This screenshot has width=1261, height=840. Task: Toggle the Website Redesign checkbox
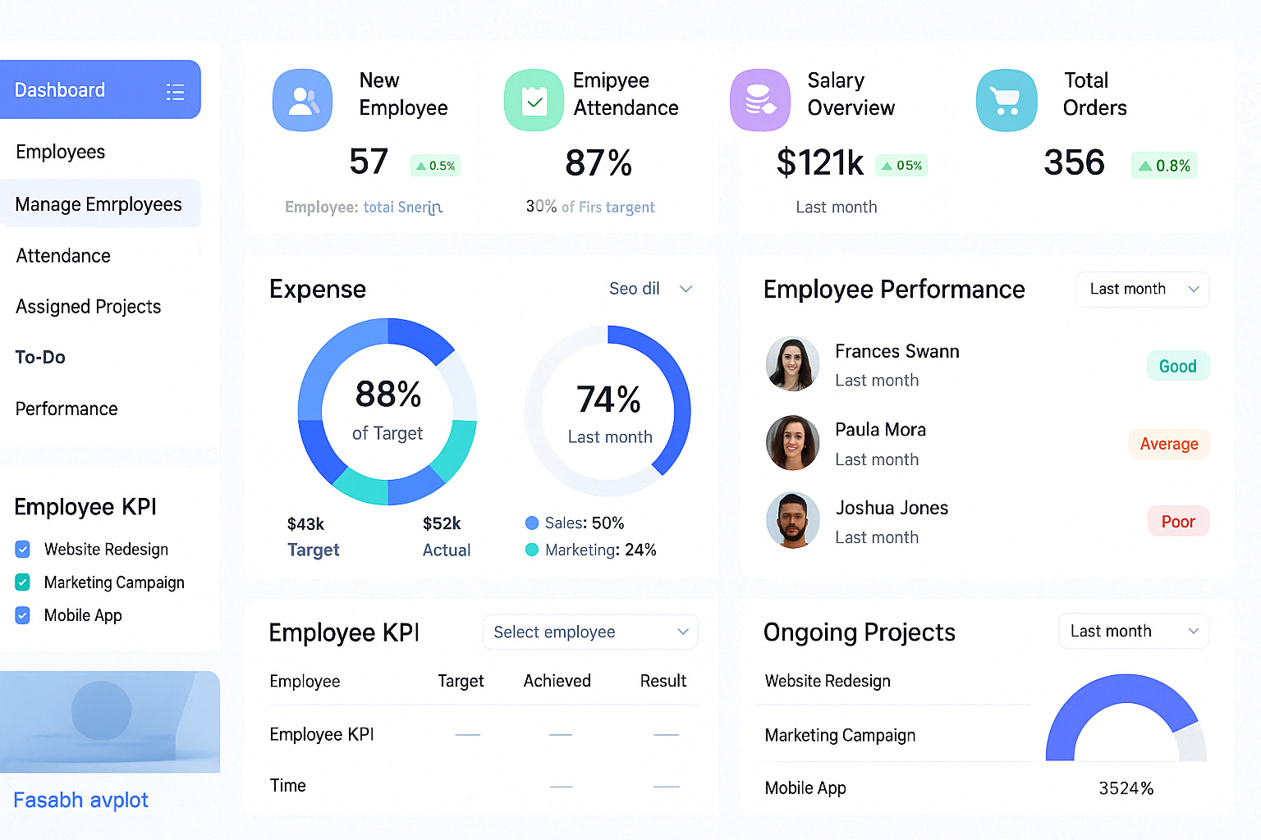click(23, 549)
